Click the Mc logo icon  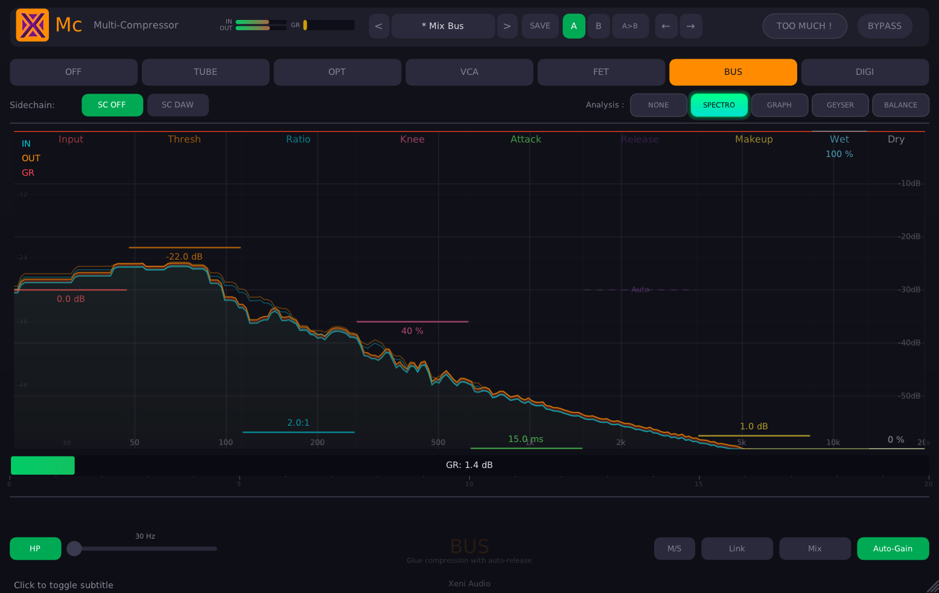pos(32,25)
